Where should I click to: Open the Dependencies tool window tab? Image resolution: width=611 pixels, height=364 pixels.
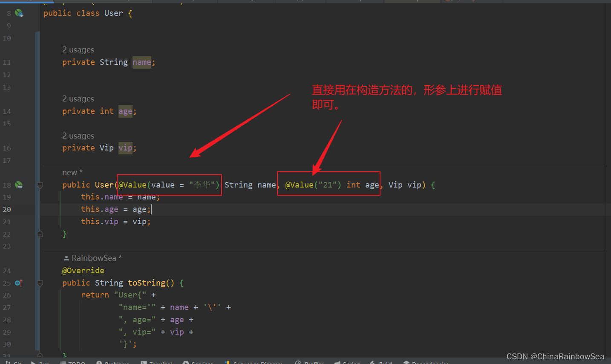pos(426,362)
